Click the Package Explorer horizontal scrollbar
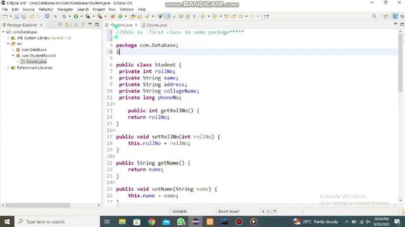Viewport: 405px width, 227px height. 38,205
